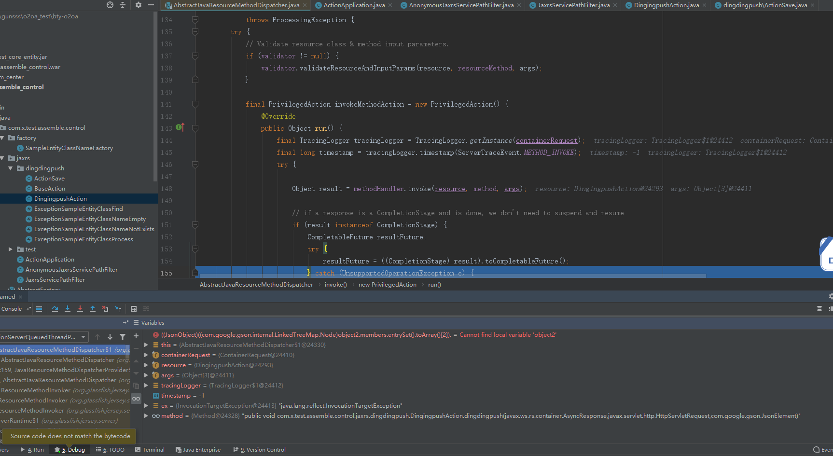The width and height of the screenshot is (833, 456).
Task: Open Project panel settings gear
Action: click(139, 5)
